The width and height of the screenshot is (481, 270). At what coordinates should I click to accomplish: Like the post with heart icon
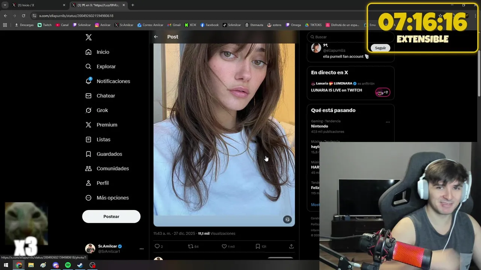[224, 246]
